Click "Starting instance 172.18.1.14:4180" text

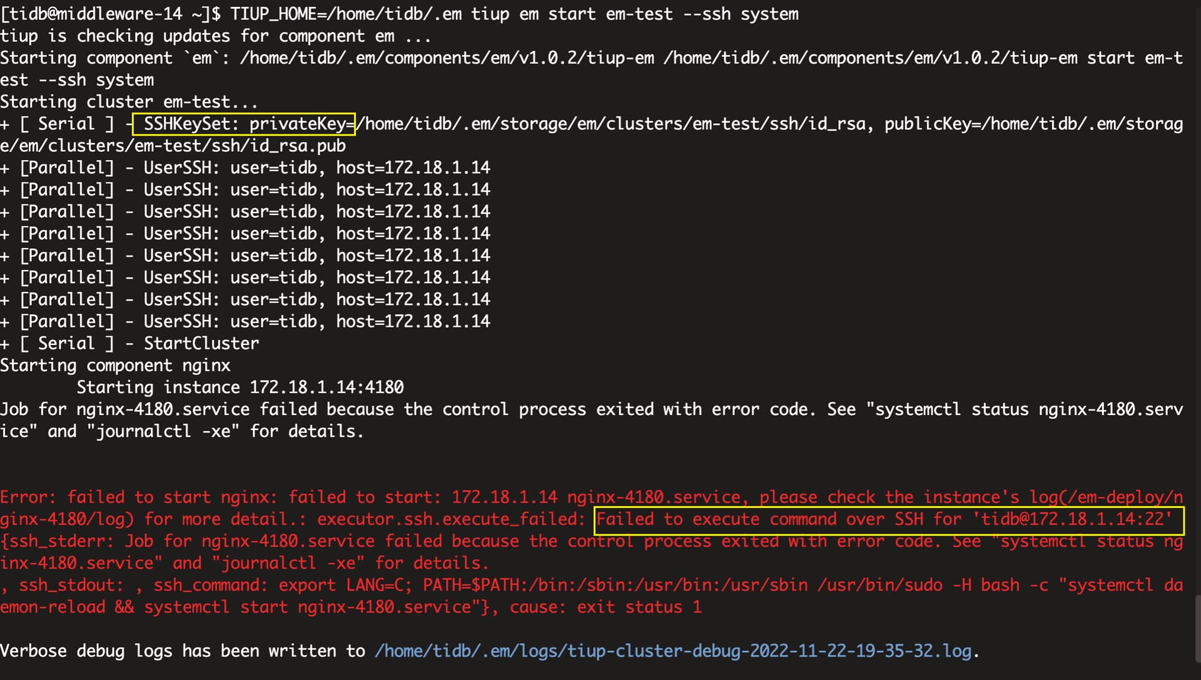pyautogui.click(x=240, y=387)
